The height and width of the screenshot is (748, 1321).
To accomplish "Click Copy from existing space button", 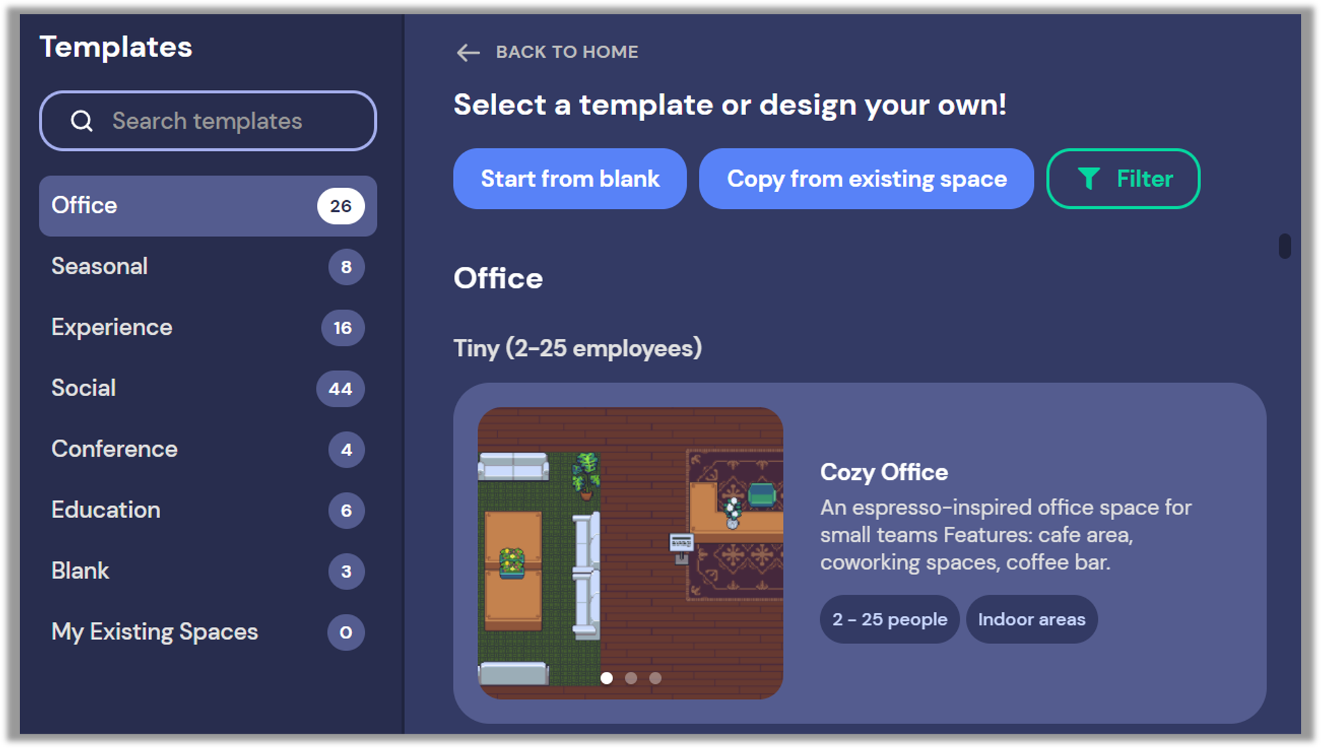I will (x=867, y=179).
